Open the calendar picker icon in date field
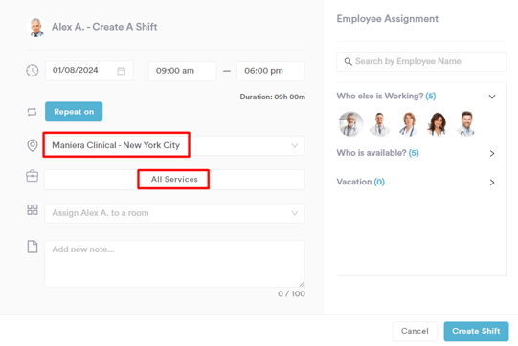Screen dimensions: 518x346 tap(122, 71)
